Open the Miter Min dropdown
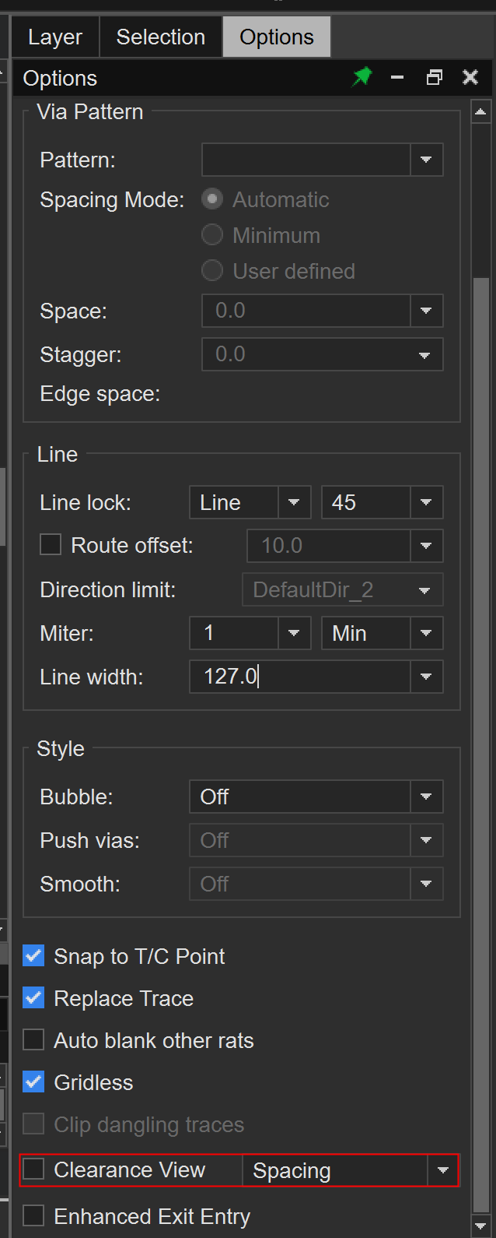This screenshot has height=1238, width=496. coord(426,633)
